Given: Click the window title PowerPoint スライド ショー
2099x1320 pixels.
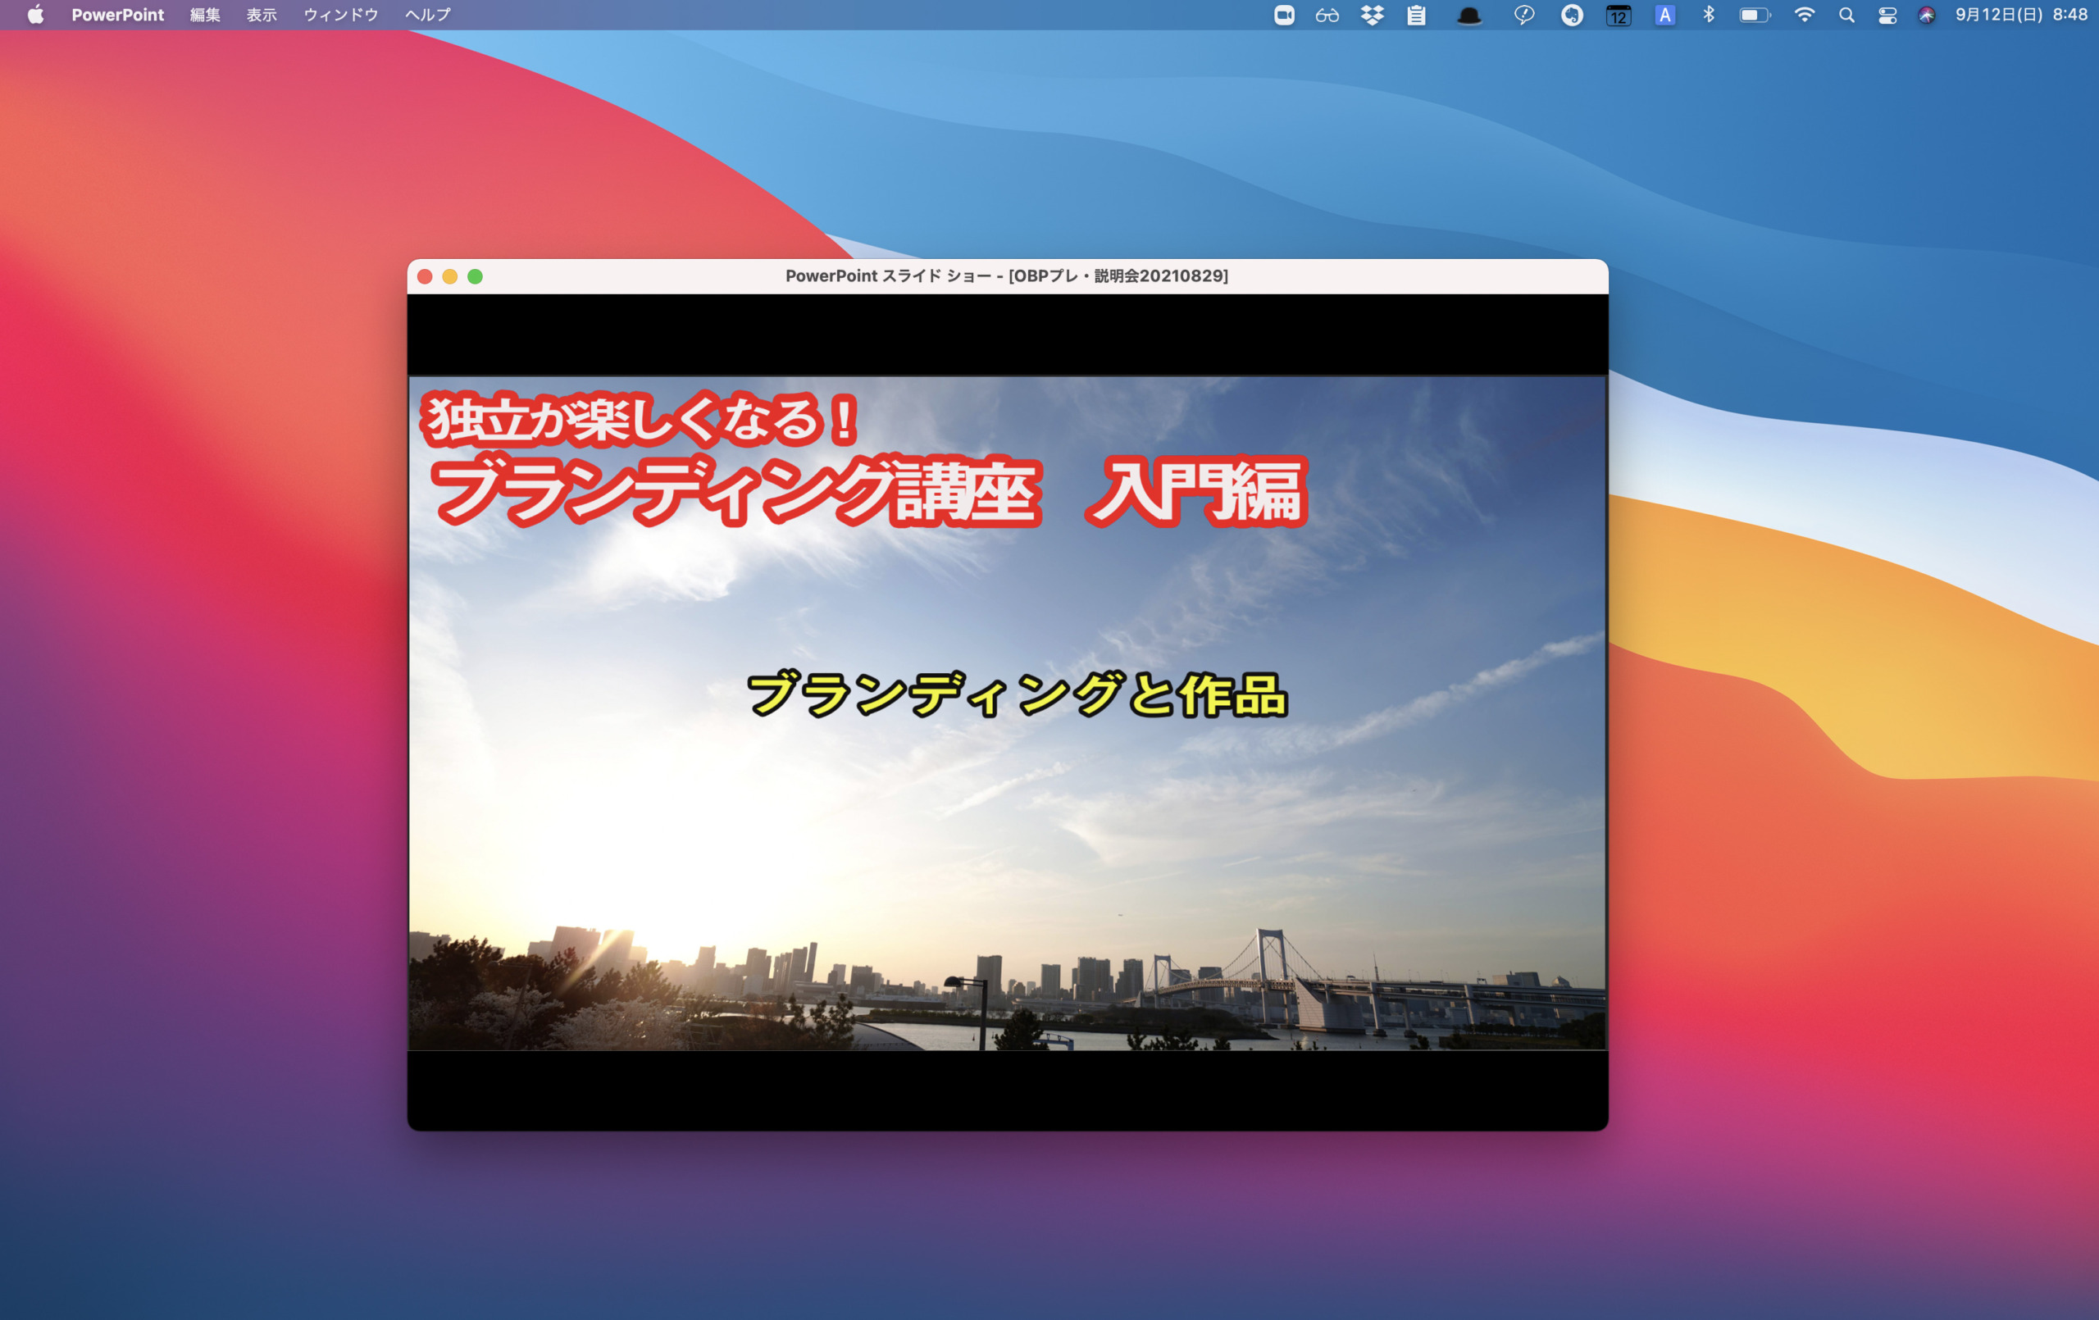Looking at the screenshot, I should point(1007,276).
